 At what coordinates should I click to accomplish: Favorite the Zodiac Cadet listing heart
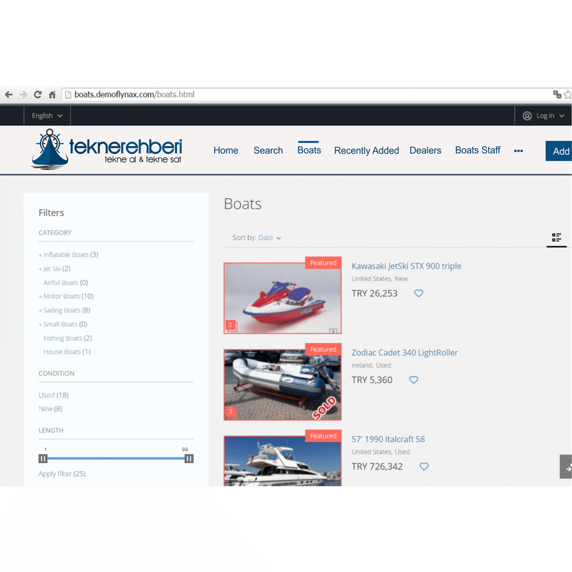(x=414, y=380)
